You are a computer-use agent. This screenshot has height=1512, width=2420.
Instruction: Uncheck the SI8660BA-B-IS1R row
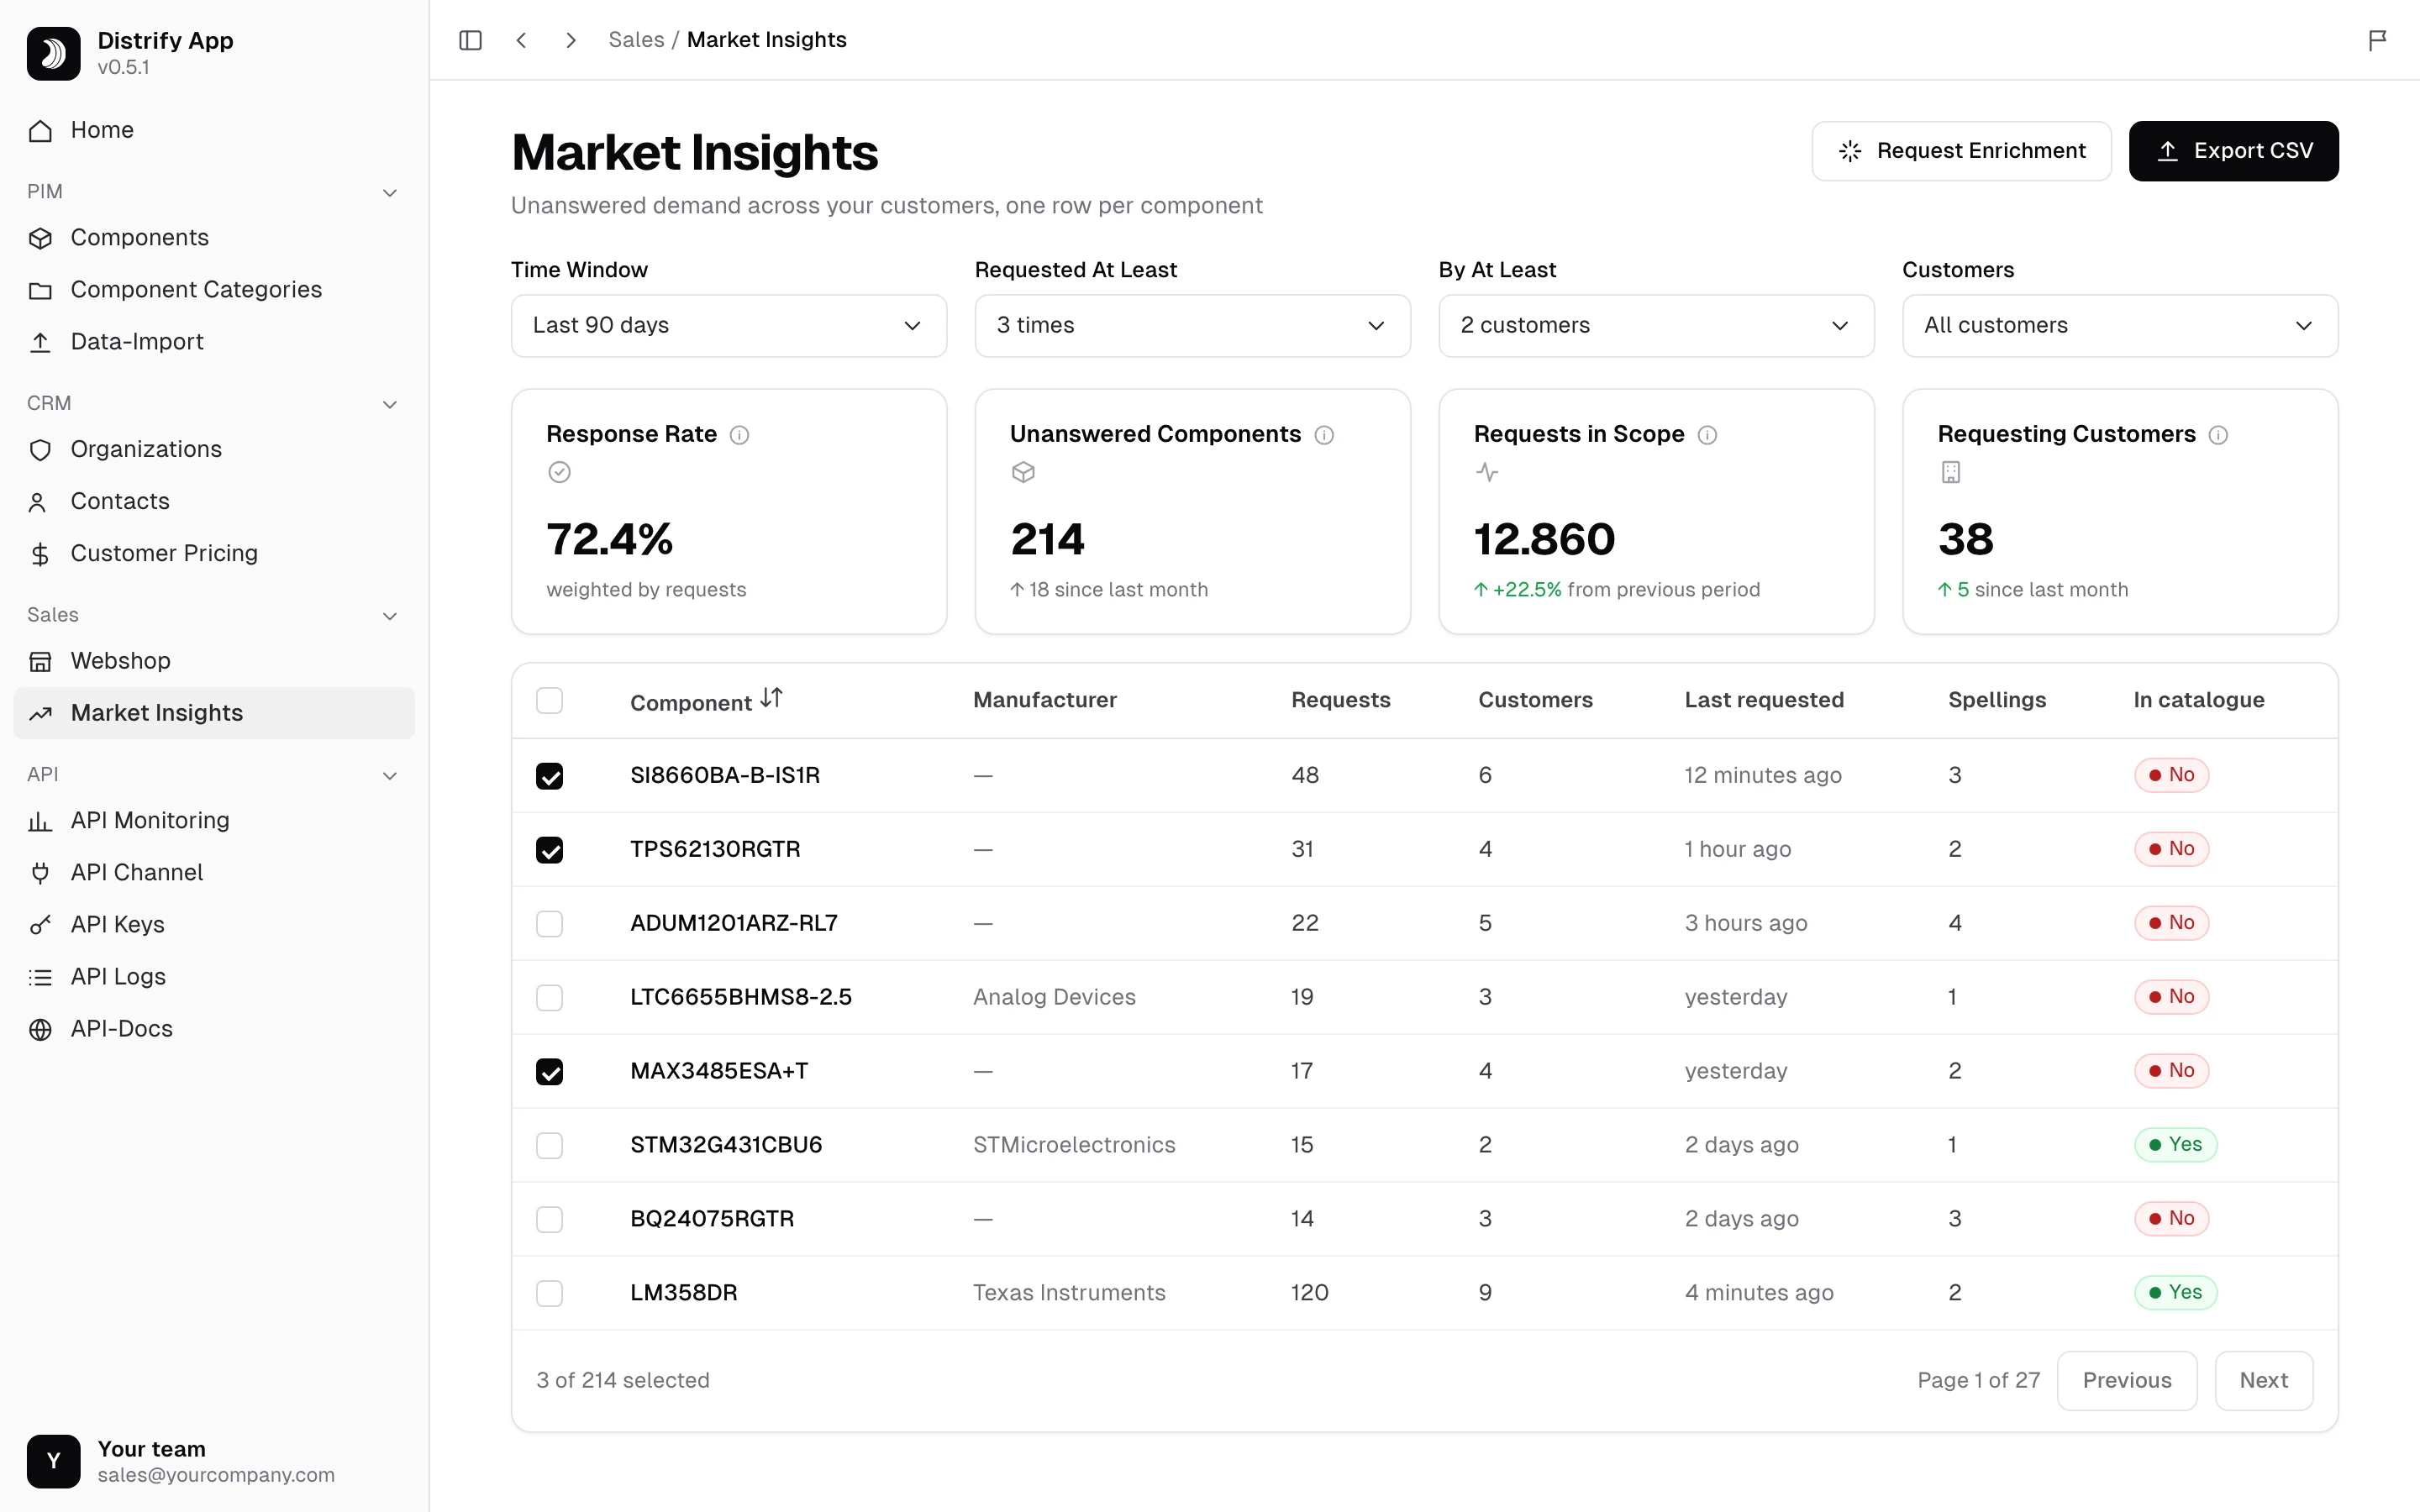click(x=549, y=776)
